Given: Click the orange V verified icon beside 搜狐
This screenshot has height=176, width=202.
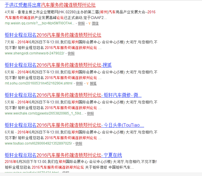Looking at the screenshot, I should [x=87, y=84].
